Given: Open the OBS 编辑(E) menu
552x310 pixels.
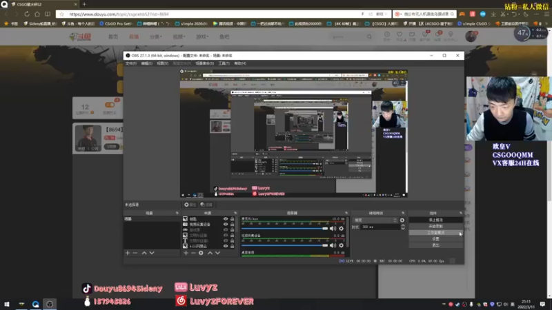Looking at the screenshot, I should pos(147,63).
